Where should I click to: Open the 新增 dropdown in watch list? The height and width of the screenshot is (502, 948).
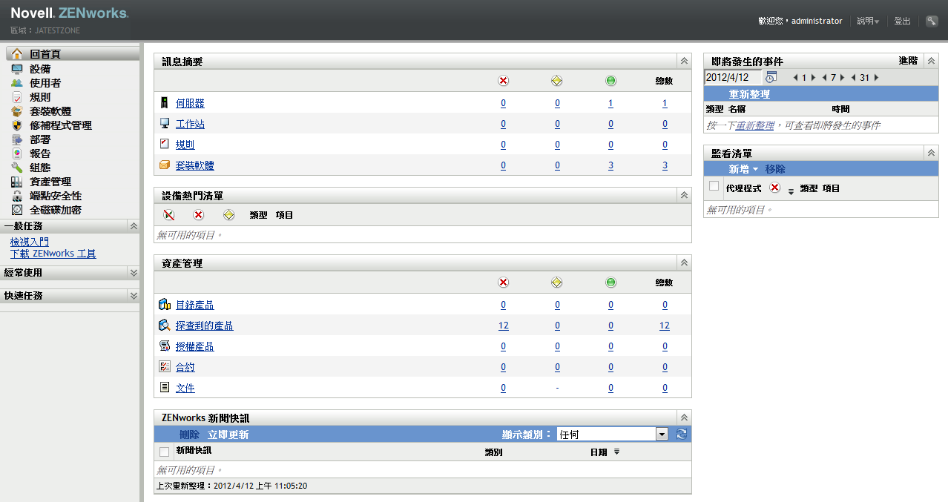[x=743, y=169]
